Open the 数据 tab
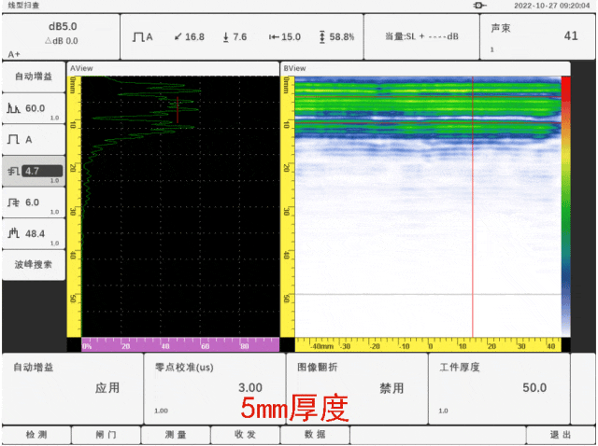 [315, 435]
